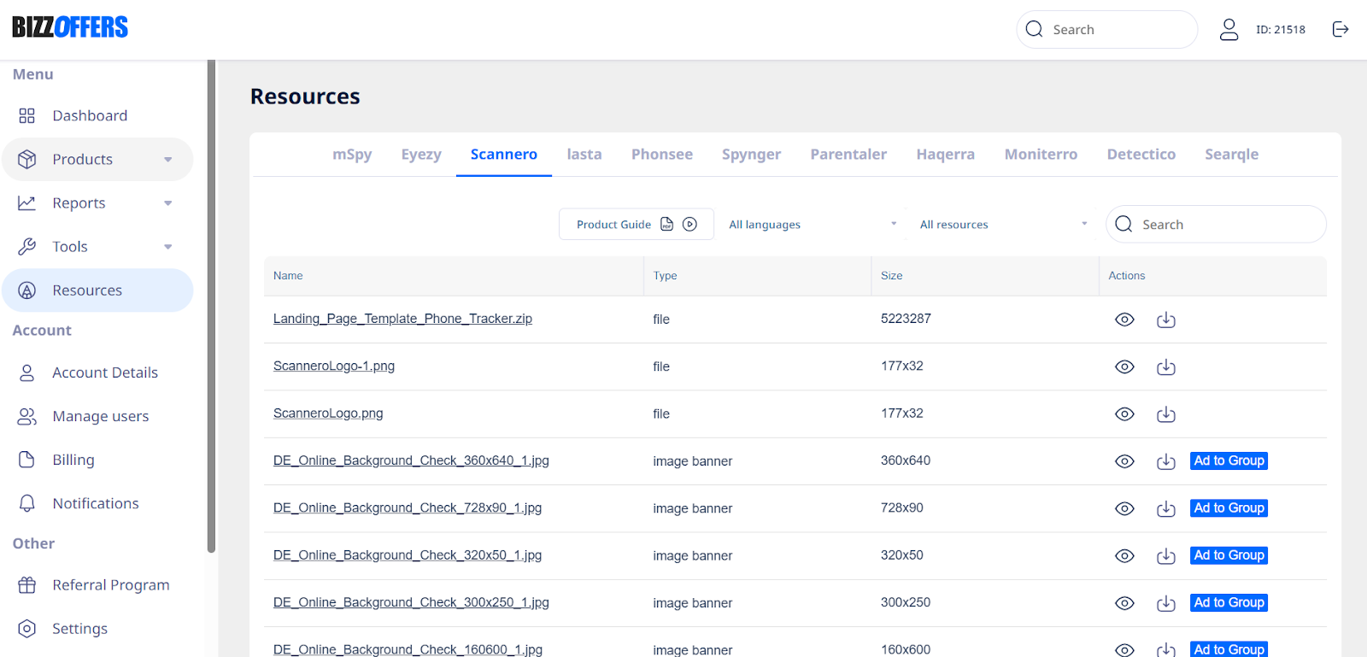Switch to the Phonsee tab
The width and height of the screenshot is (1367, 657).
point(662,155)
